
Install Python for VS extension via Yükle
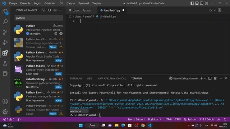tap(53, 47)
